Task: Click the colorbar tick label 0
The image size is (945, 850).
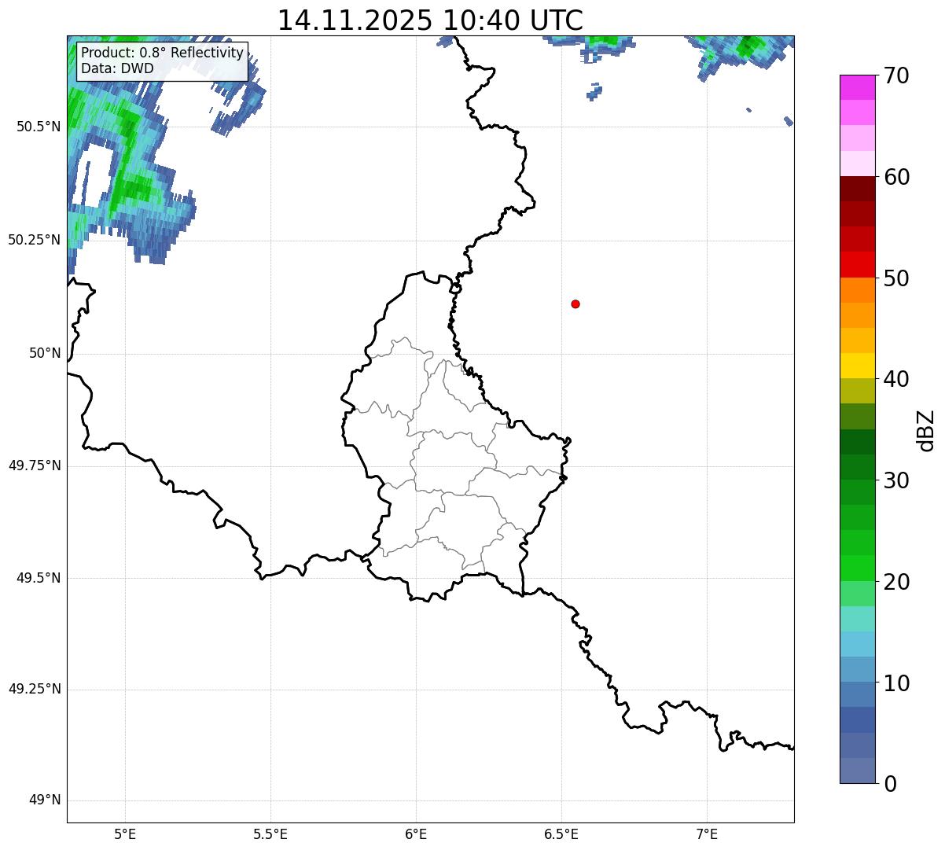Action: tap(889, 784)
